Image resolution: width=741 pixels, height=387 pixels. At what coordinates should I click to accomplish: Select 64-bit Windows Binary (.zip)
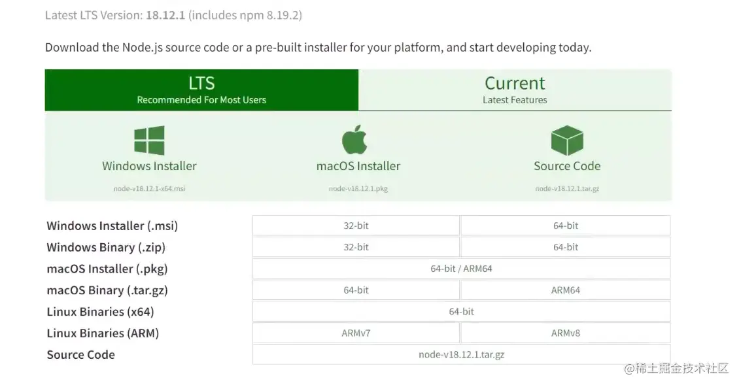coord(566,247)
